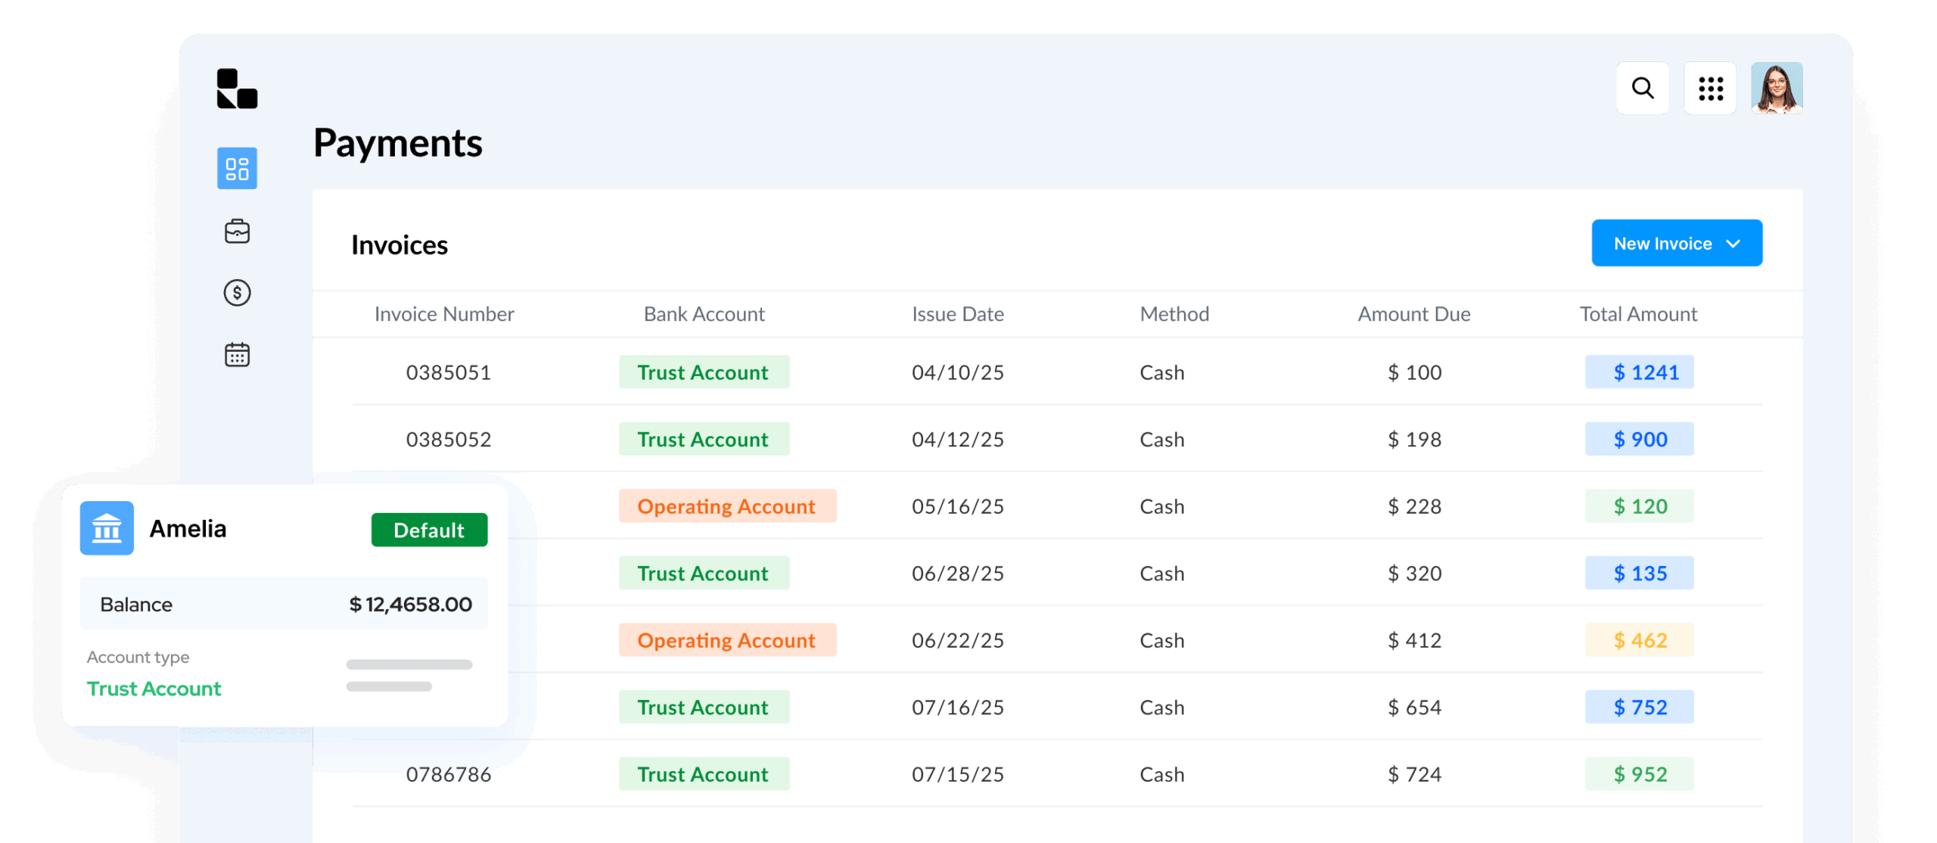Click the user profile avatar
1937x843 pixels.
click(1776, 89)
